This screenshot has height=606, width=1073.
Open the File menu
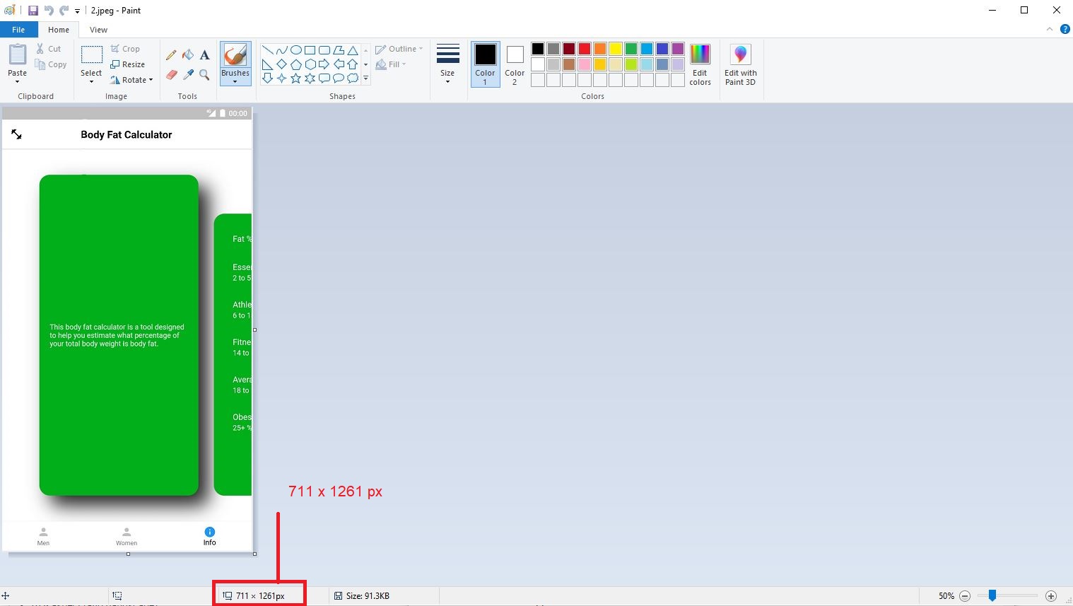[x=18, y=29]
